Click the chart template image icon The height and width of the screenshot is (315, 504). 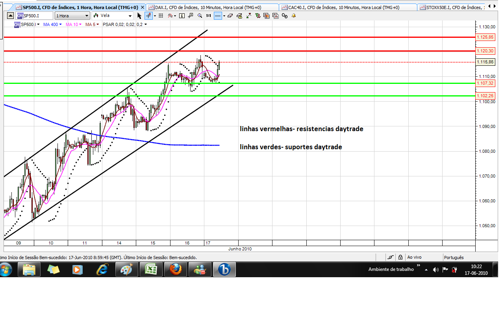pos(267,15)
